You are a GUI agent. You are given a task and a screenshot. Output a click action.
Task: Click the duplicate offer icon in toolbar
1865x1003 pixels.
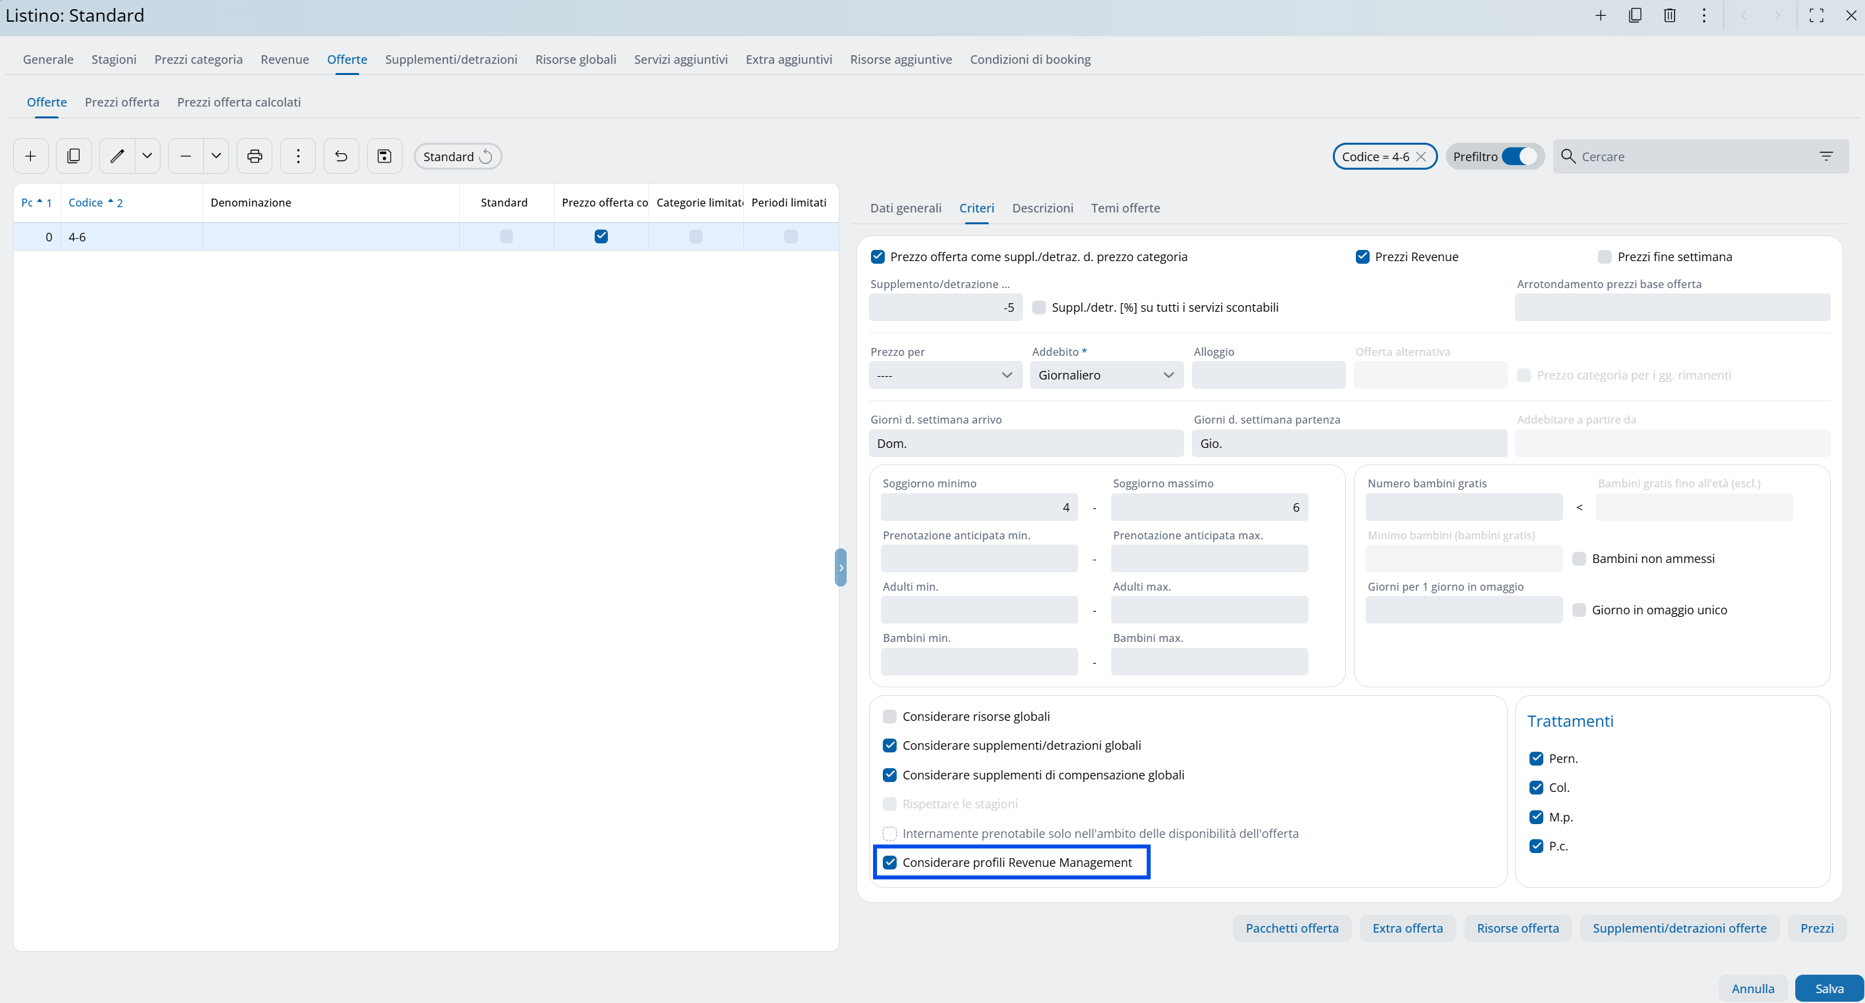tap(74, 157)
